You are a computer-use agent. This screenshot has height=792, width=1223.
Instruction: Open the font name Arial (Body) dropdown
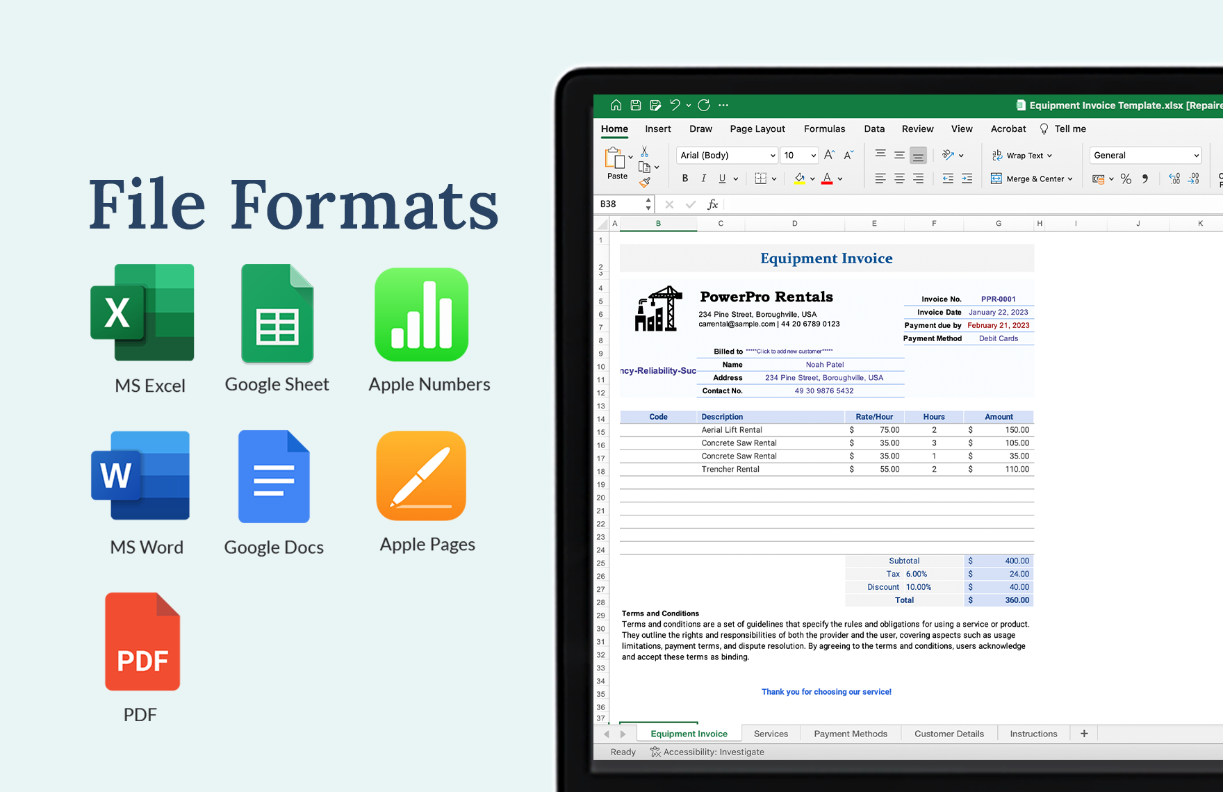727,155
